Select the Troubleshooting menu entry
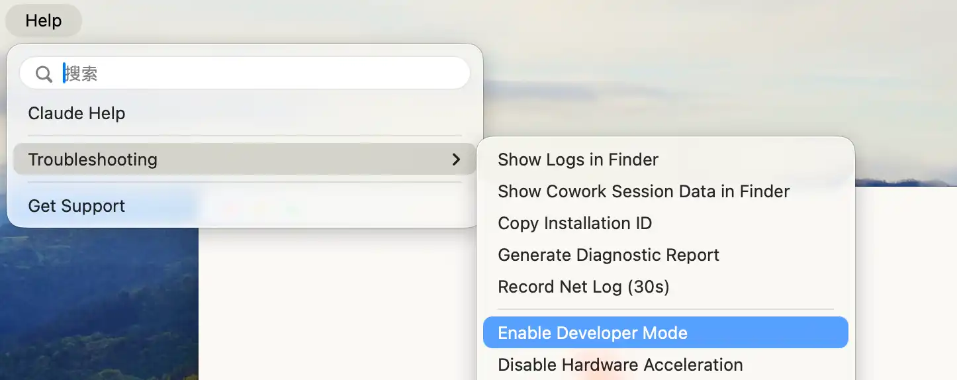This screenshot has height=380, width=957. 93,160
